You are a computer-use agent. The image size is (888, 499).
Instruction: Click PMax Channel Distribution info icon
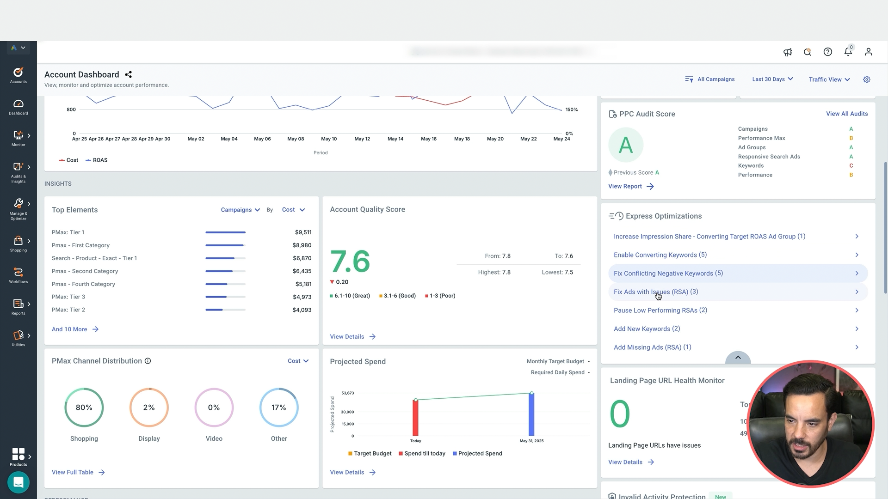148,361
